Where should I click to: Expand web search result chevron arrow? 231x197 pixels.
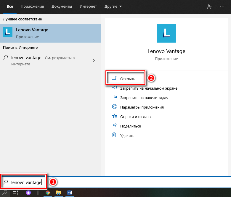[x=94, y=60]
